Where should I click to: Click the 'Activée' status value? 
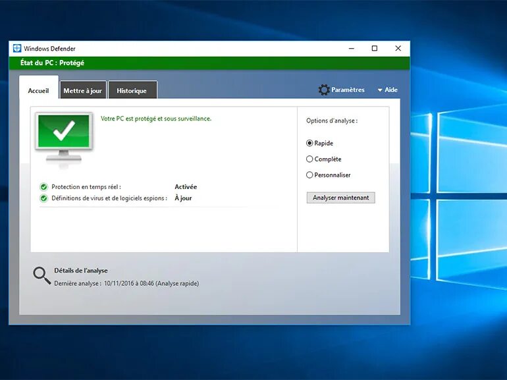186,187
